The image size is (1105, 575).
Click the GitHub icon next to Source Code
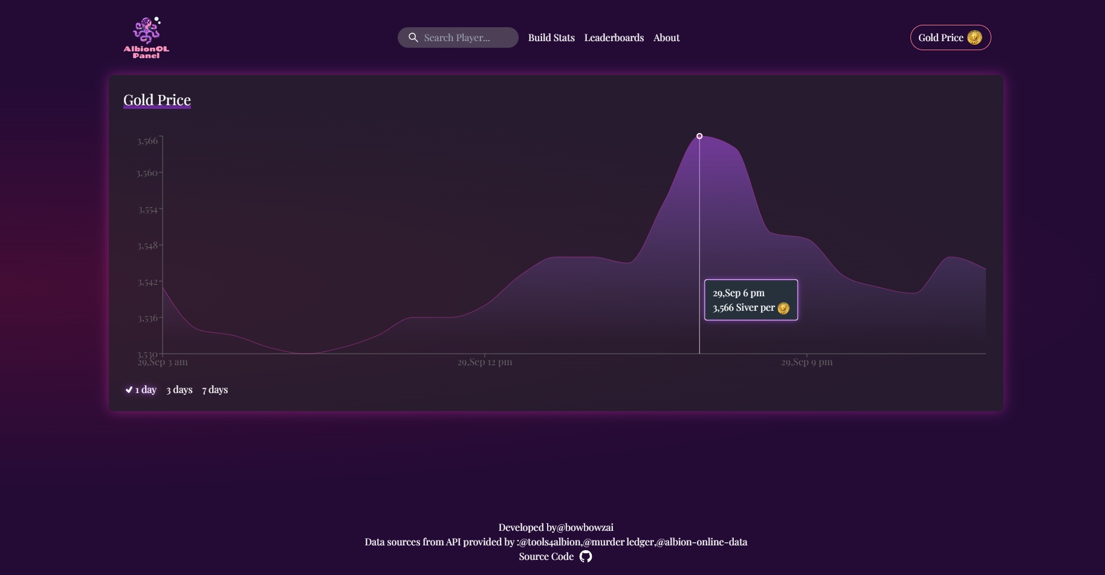click(585, 556)
